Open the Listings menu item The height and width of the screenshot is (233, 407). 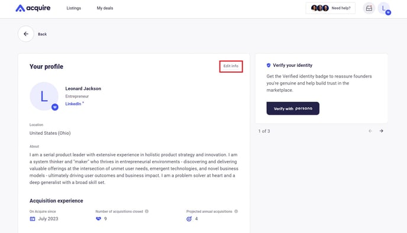coord(74,8)
